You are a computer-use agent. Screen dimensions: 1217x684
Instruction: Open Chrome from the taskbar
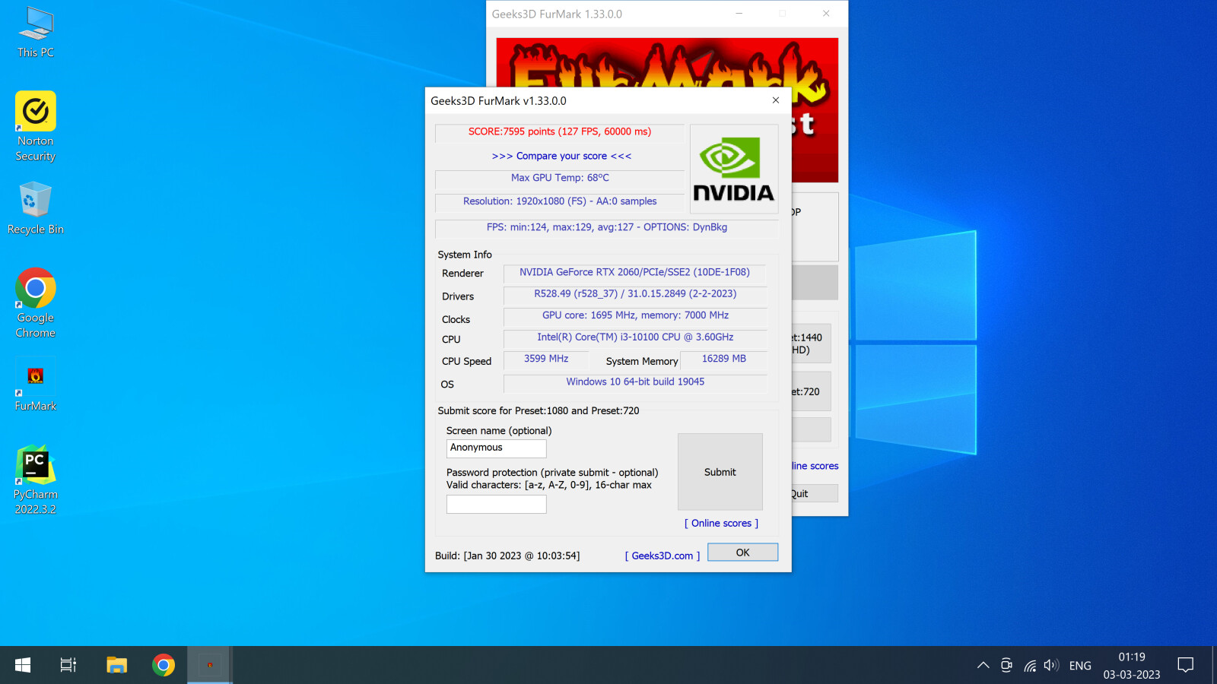coord(163,665)
